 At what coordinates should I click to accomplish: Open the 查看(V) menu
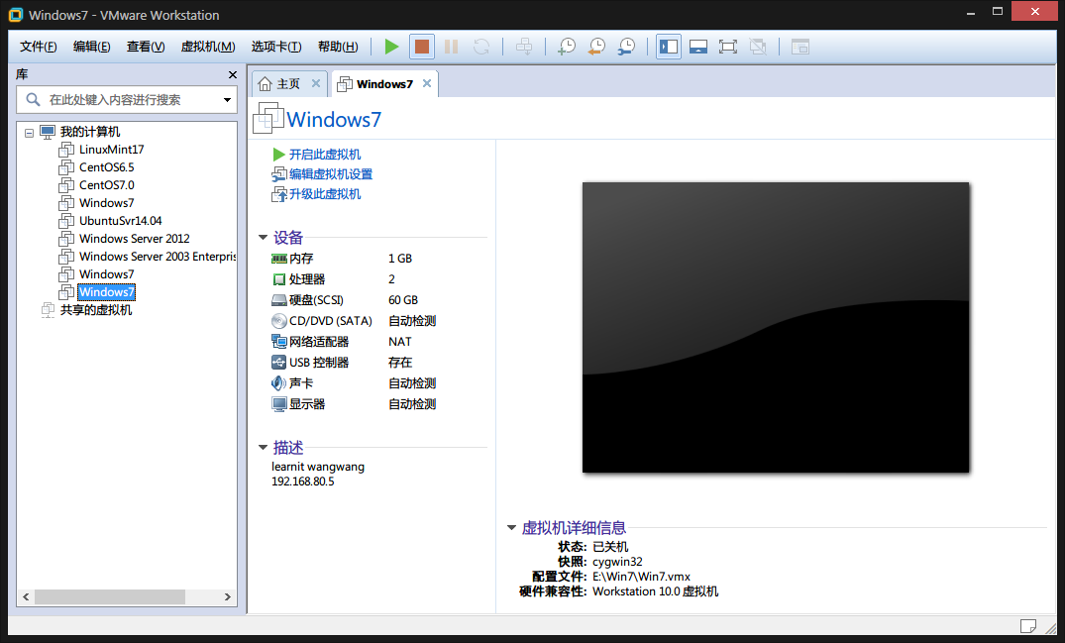pos(146,47)
